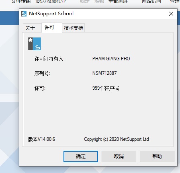Click the 版本V14.00.6 version text
Viewport: 180px width, 173px height.
click(x=41, y=139)
